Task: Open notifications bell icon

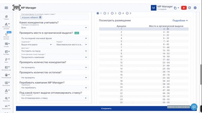Action: pyautogui.click(x=189, y=8)
